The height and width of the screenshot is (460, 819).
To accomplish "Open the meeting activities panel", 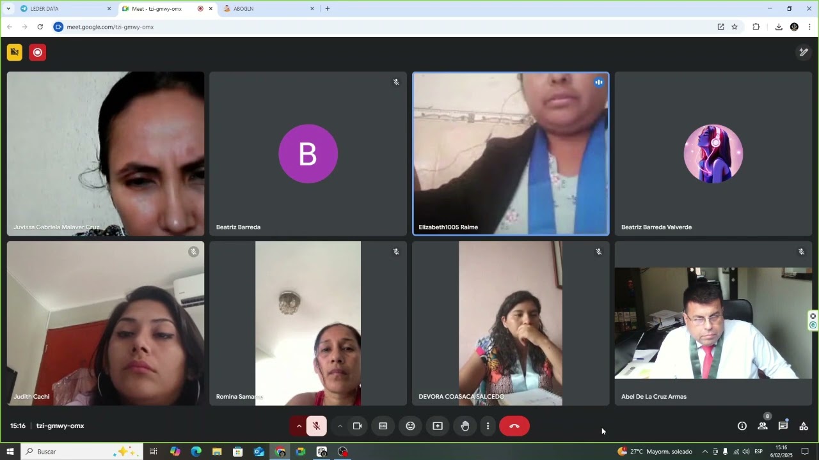I will click(804, 426).
